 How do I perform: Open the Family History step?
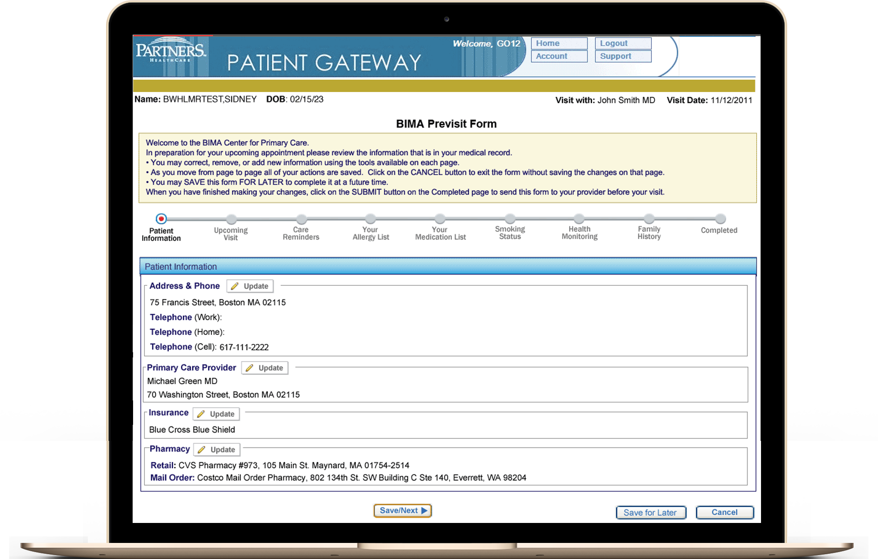click(x=649, y=218)
